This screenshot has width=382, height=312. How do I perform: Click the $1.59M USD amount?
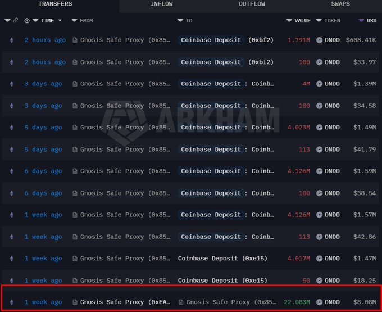point(365,171)
